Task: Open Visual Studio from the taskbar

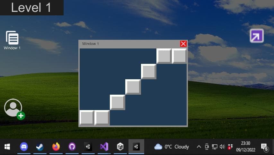Action: click(x=104, y=147)
